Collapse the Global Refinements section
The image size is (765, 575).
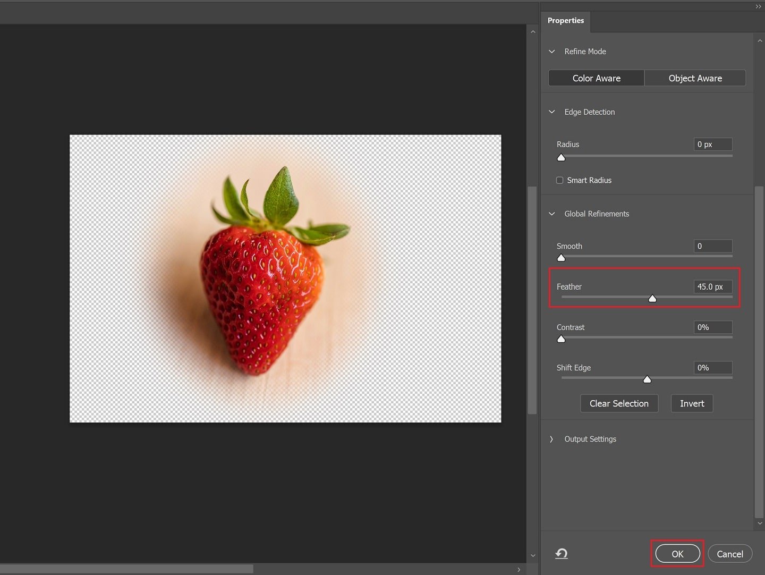[x=552, y=214]
